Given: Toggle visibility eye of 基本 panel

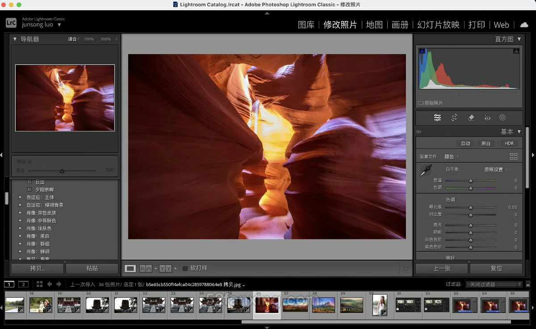Looking at the screenshot, I should 419,132.
